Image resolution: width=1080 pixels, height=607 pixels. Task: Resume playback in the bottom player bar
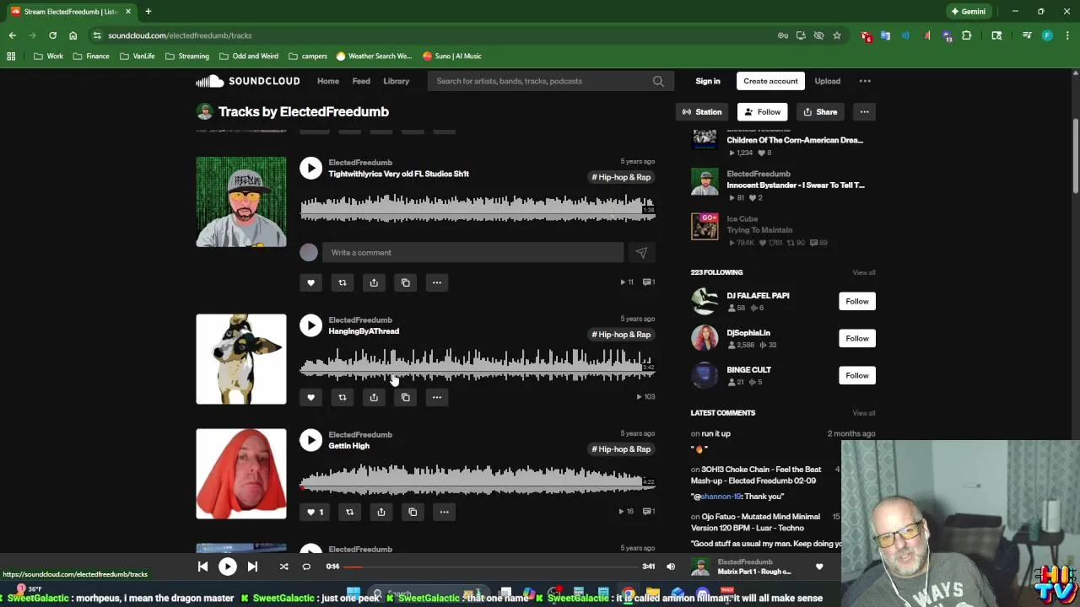(x=228, y=567)
